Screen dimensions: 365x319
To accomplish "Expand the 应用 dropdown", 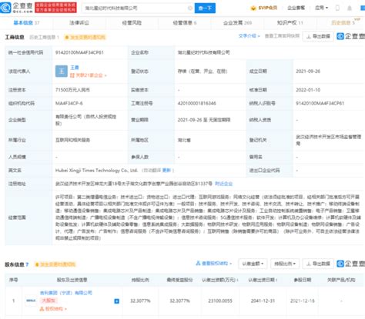I will [322, 8].
